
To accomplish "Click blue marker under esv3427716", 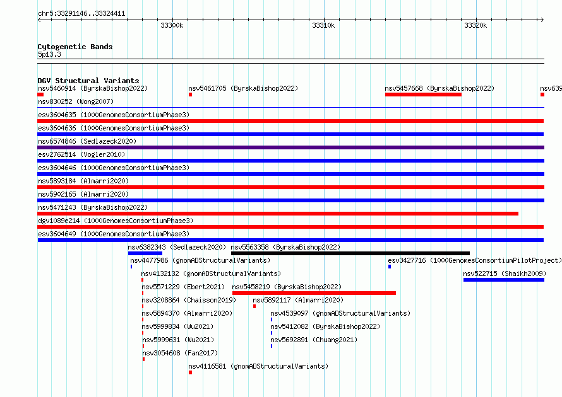I will 390,267.
